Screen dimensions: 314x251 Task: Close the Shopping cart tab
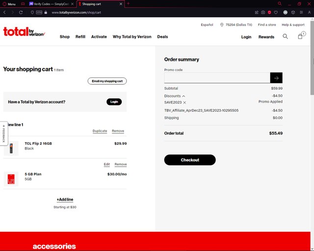click(121, 4)
